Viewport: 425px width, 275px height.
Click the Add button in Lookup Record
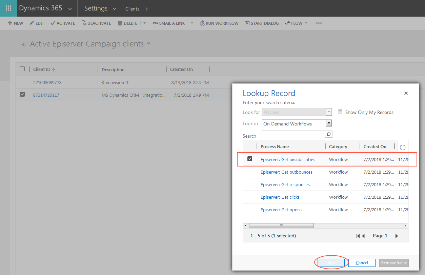click(x=331, y=263)
